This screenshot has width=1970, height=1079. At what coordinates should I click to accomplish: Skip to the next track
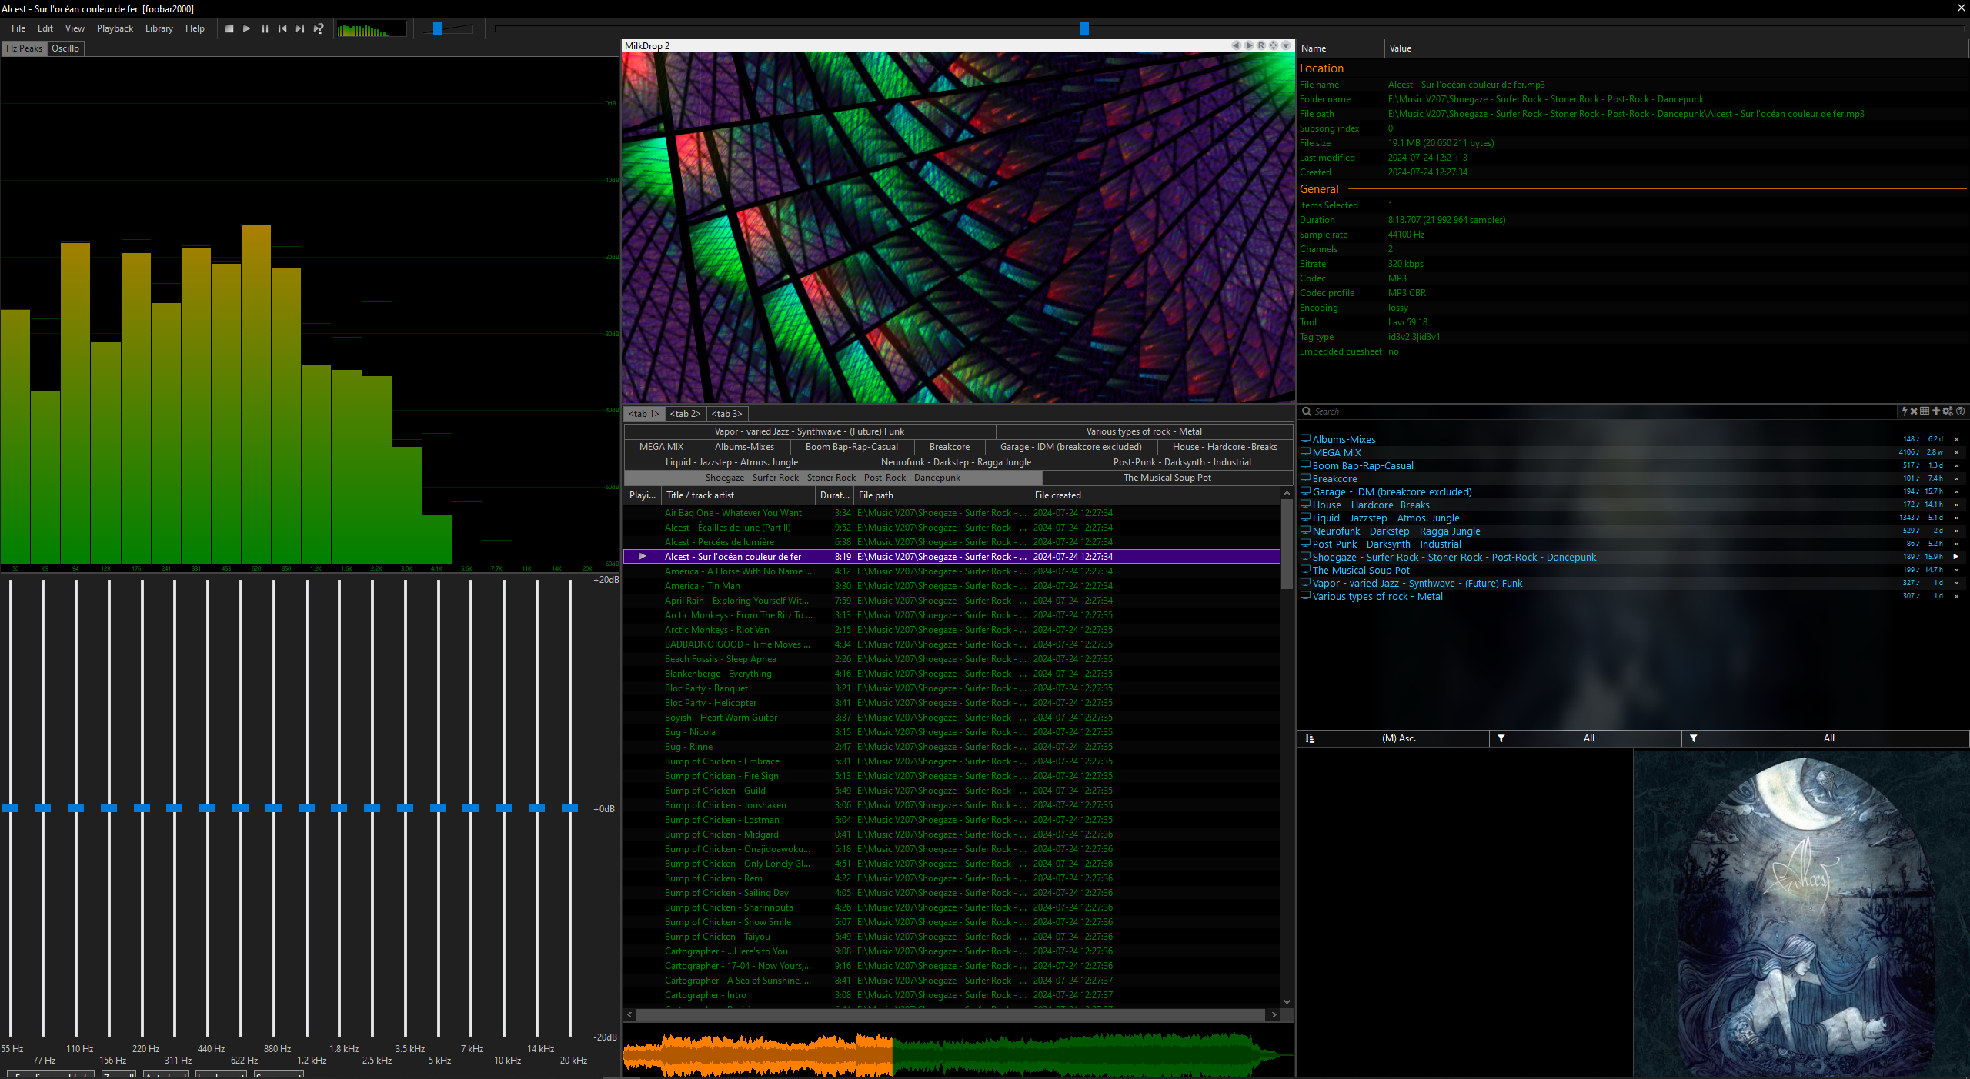coord(300,28)
